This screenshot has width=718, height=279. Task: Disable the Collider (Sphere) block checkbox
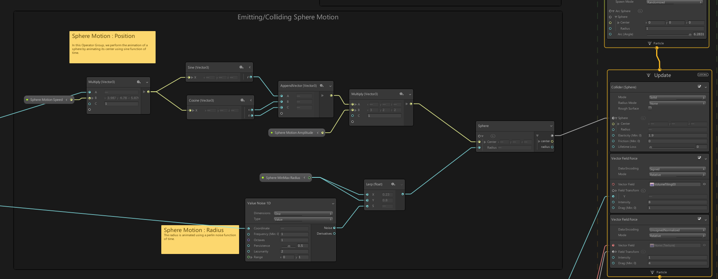tap(699, 87)
